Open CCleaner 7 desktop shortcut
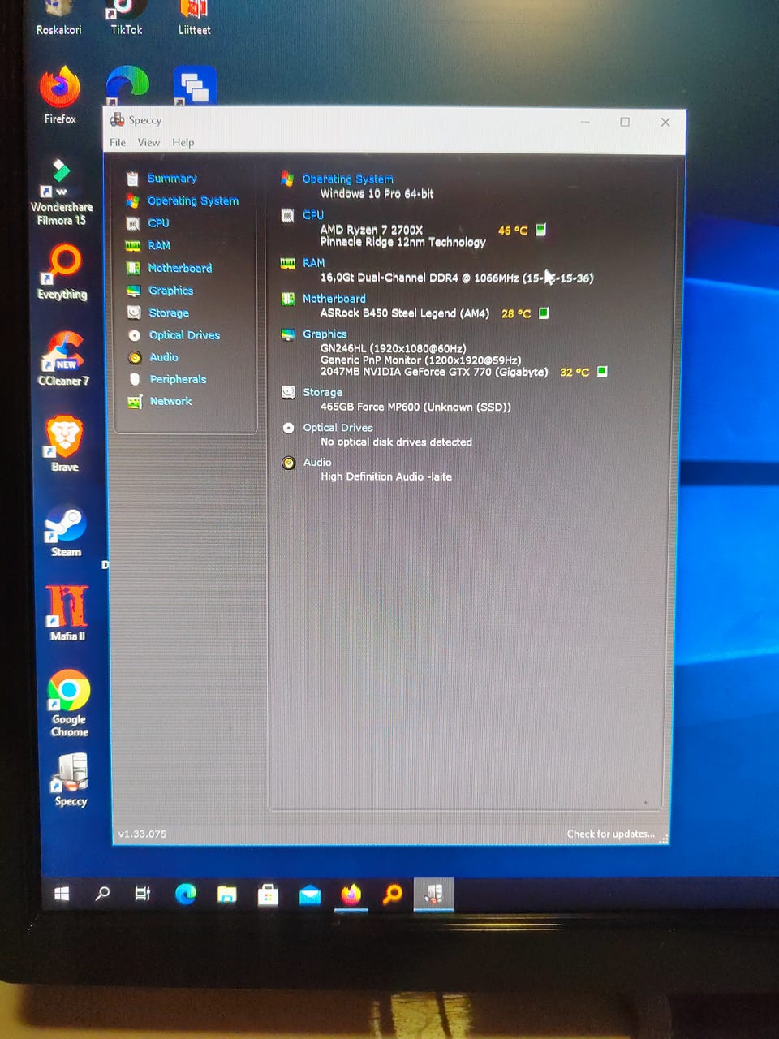This screenshot has width=779, height=1039. (64, 358)
